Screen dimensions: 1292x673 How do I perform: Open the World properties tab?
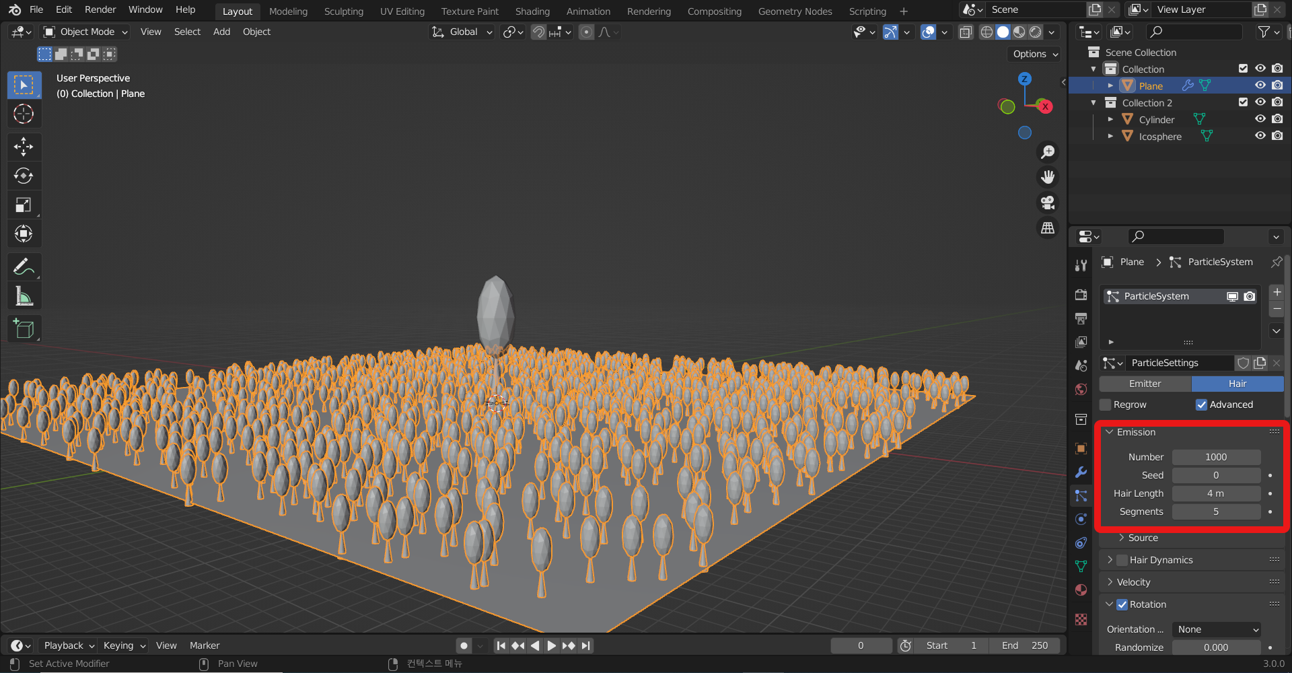[1081, 389]
